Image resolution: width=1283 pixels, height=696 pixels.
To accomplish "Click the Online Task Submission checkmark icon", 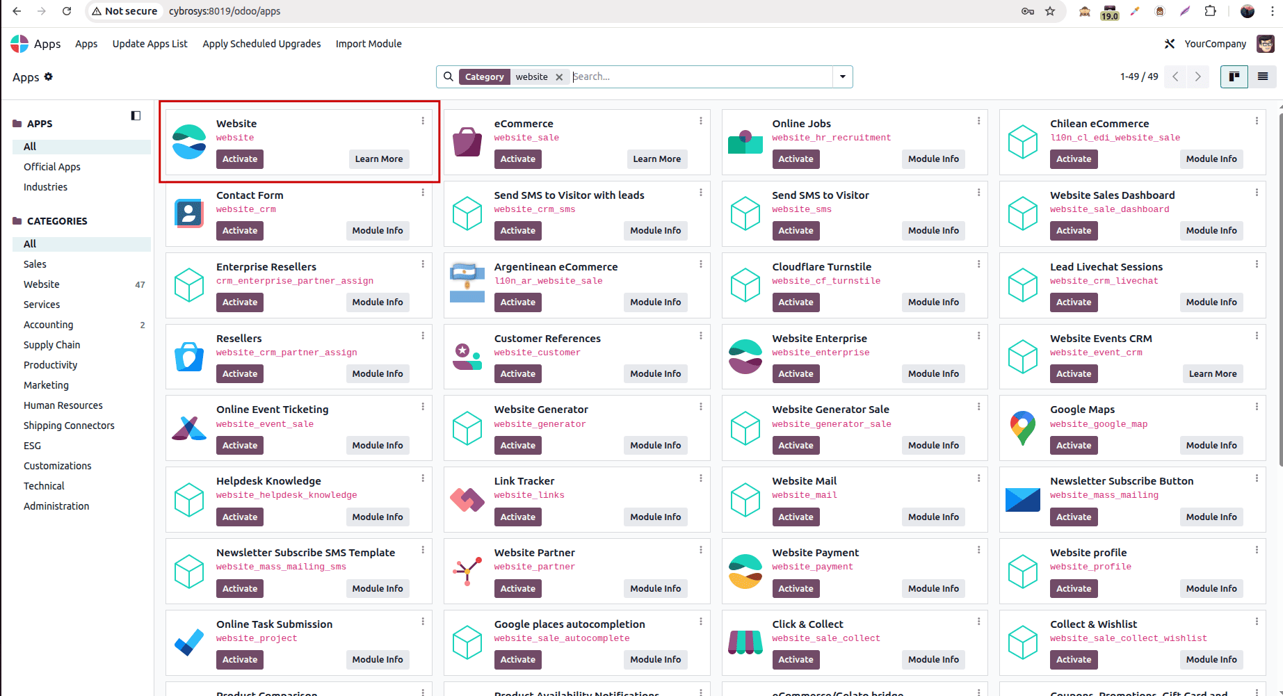I will point(189,642).
